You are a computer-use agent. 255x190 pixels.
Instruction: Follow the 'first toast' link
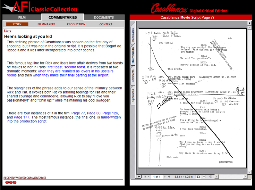55,67
